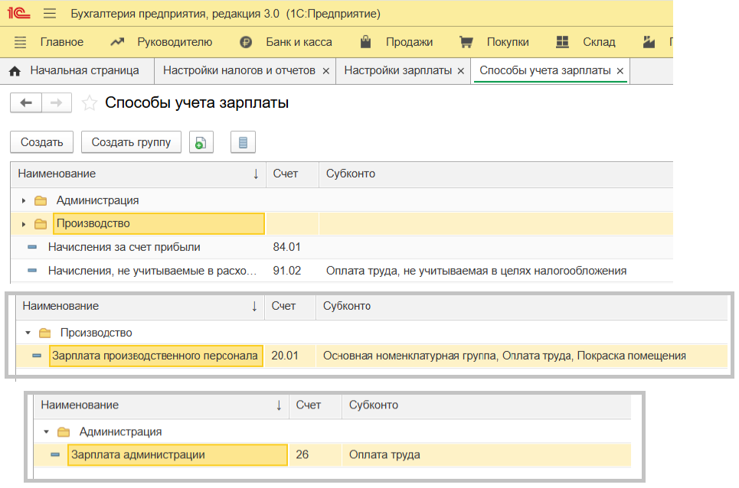Click account value 26
The height and width of the screenshot is (488, 739).
302,454
